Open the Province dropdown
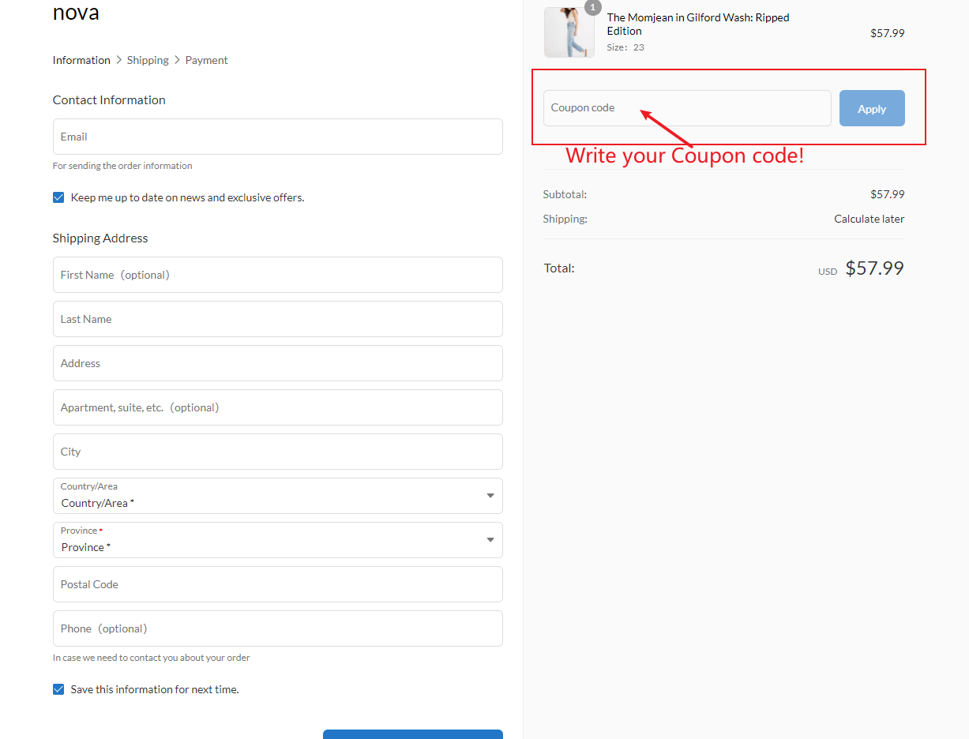 click(x=278, y=540)
